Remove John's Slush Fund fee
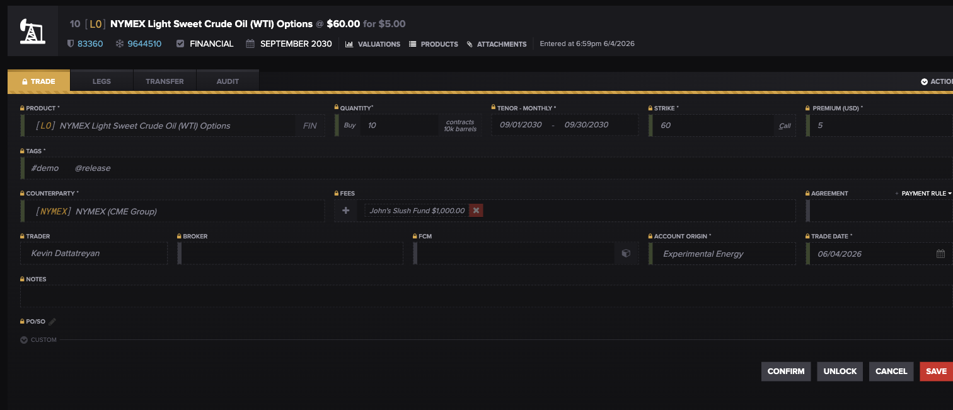The image size is (953, 410). 477,211
